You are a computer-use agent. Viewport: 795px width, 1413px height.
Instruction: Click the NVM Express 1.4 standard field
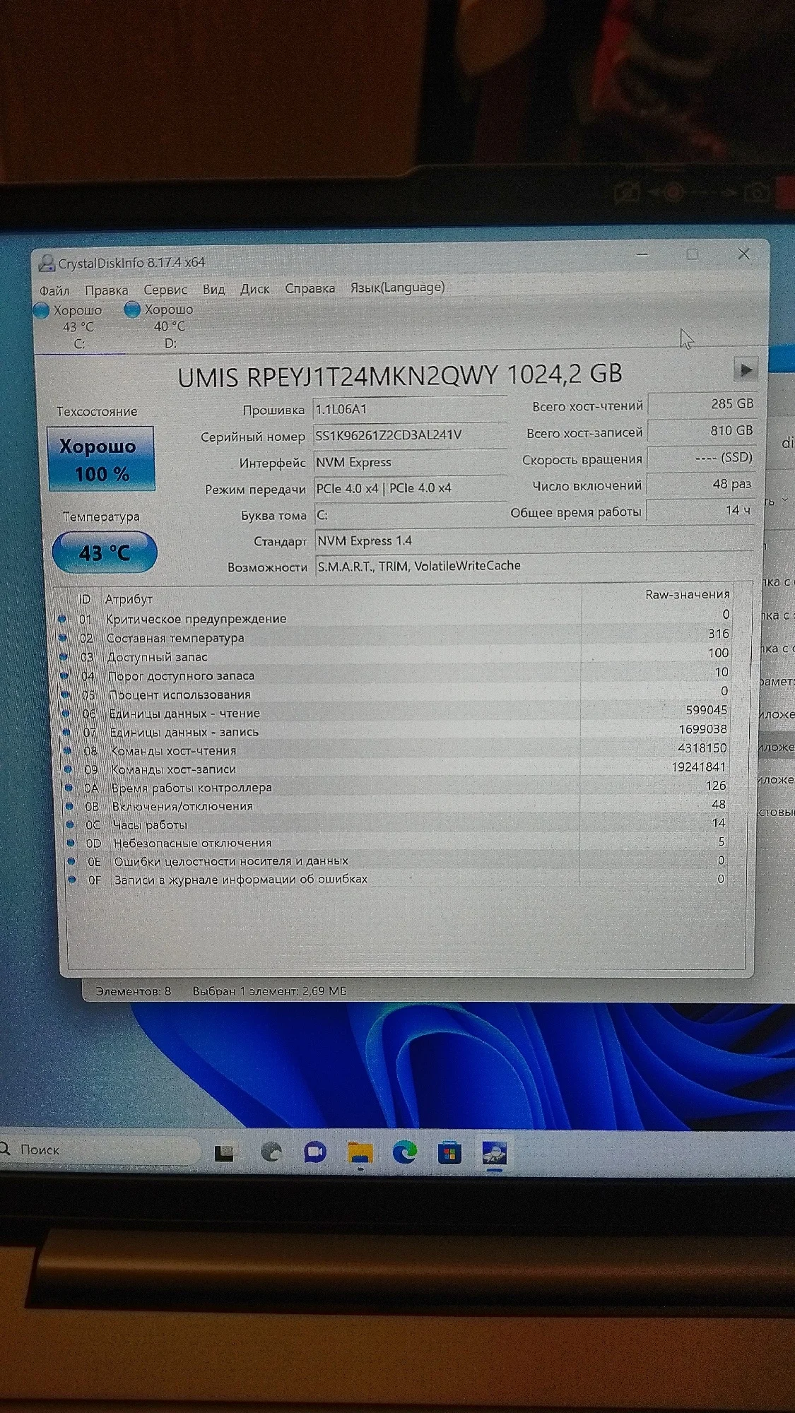[x=534, y=540]
